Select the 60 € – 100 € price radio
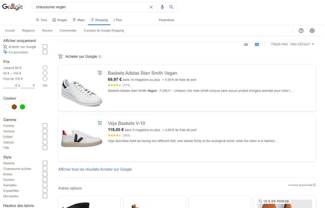Image resolution: width=325 pixels, height=208 pixels. [45, 73]
